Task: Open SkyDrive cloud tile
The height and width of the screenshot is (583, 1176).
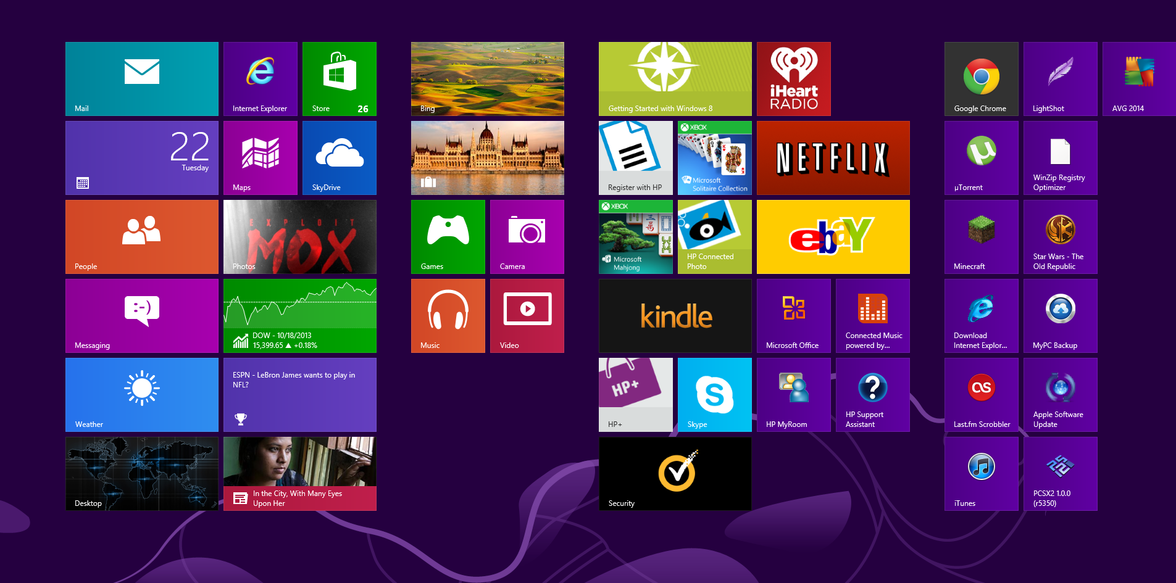Action: (x=339, y=157)
